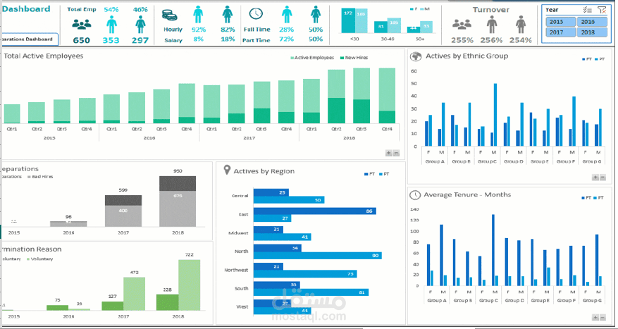This screenshot has width=618, height=329.
Task: Click the East FT bar labeled 86
Action: (x=314, y=211)
